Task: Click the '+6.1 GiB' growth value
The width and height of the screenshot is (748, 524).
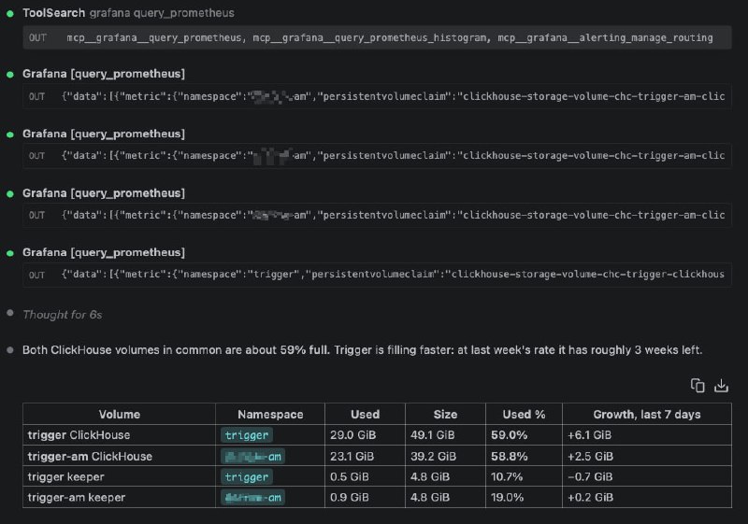Action: click(589, 435)
